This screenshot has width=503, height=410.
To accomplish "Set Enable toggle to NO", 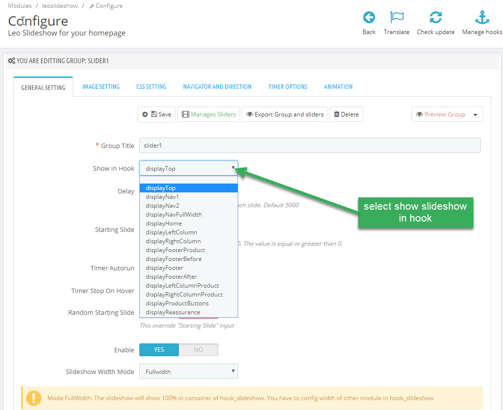I will pos(198,350).
